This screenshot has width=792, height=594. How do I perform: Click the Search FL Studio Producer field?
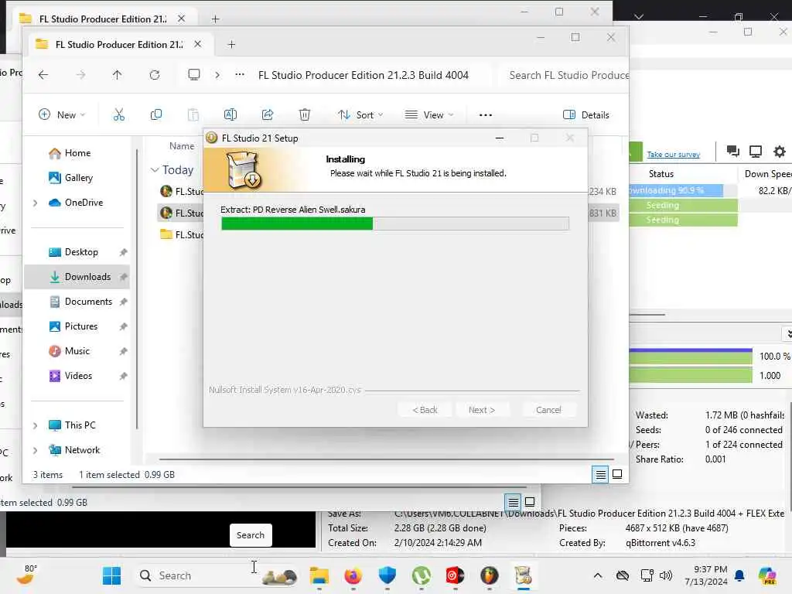click(565, 75)
